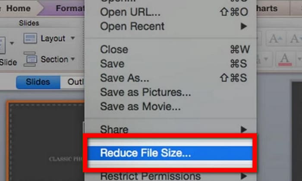This screenshot has width=302, height=181.
Task: Click the Section icon
Action: [30, 59]
